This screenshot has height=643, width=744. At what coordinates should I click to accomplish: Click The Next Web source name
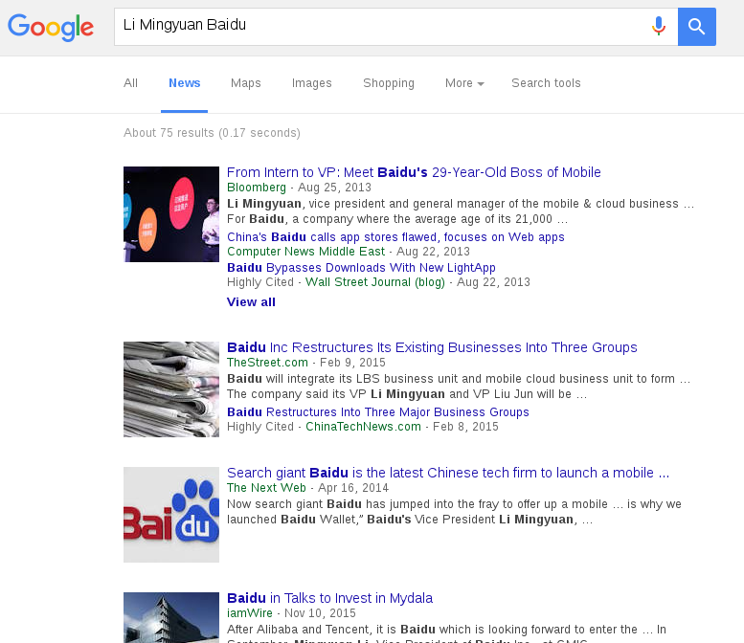[x=266, y=488]
